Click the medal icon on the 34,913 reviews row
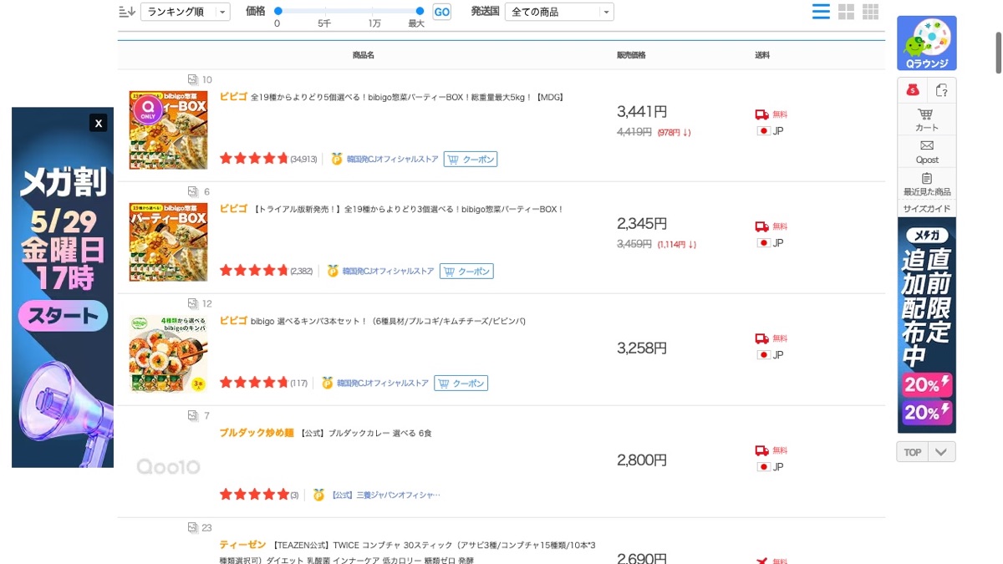This screenshot has width=1003, height=564. click(337, 159)
